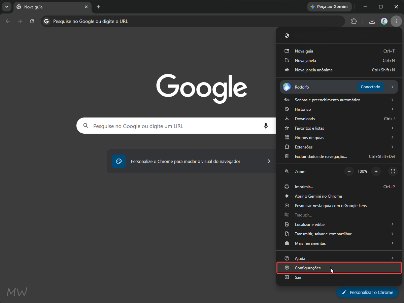The width and height of the screenshot is (404, 303).
Task: Click the three-dot Chrome menu button
Action: pyautogui.click(x=396, y=21)
